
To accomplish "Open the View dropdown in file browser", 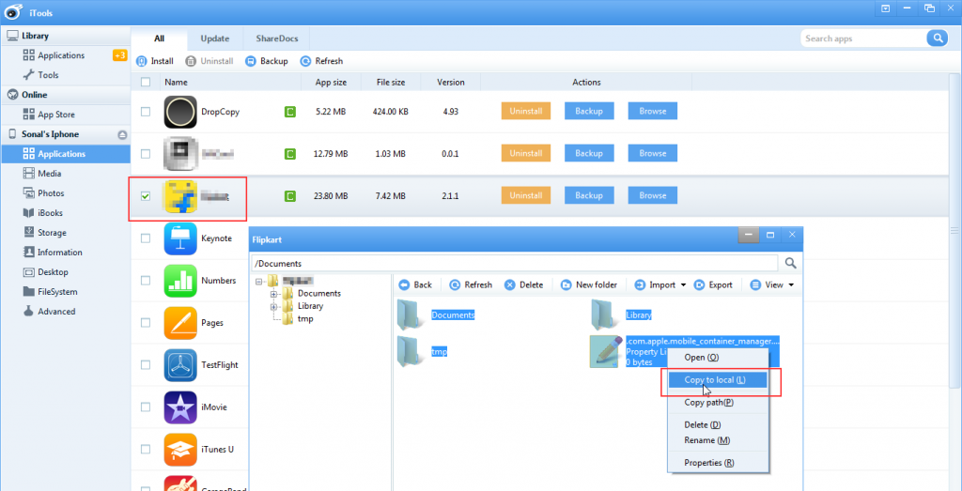I will pyautogui.click(x=791, y=284).
